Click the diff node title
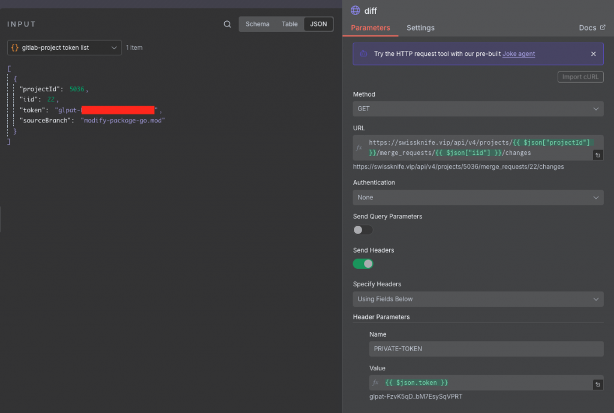Image resolution: width=614 pixels, height=413 pixels. pyautogui.click(x=371, y=11)
